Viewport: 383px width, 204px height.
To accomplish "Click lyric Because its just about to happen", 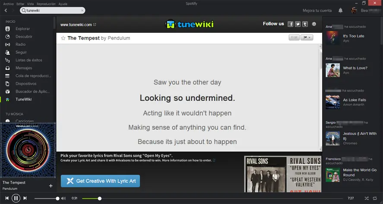I will coord(187,142).
